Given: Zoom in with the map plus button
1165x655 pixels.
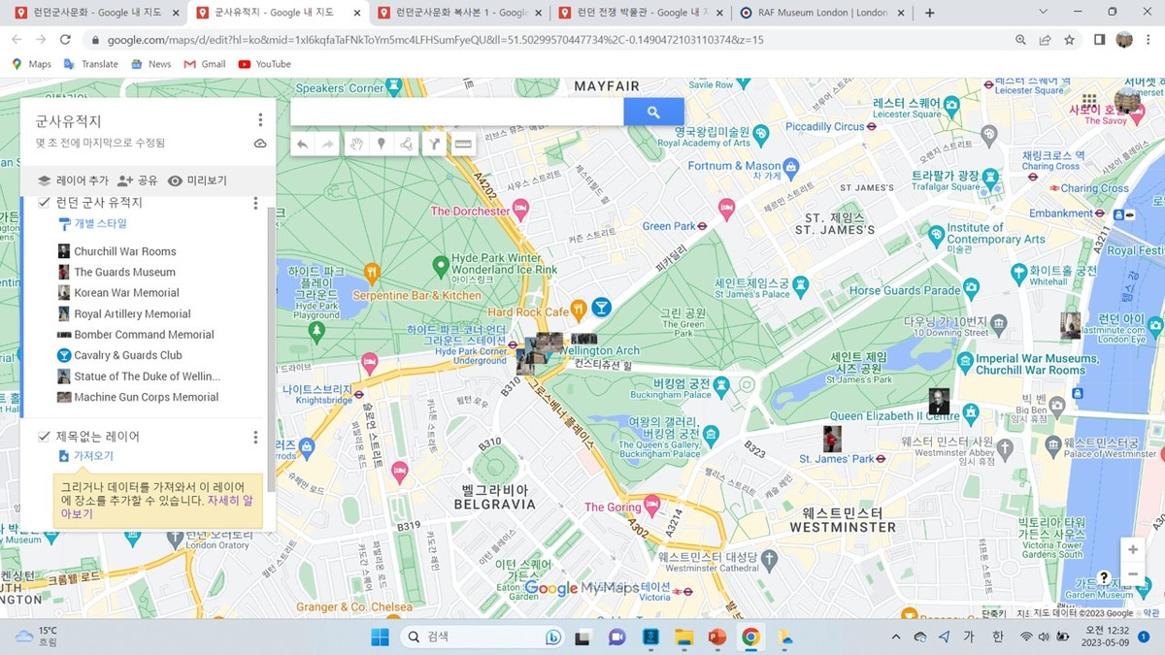Looking at the screenshot, I should click(x=1132, y=549).
